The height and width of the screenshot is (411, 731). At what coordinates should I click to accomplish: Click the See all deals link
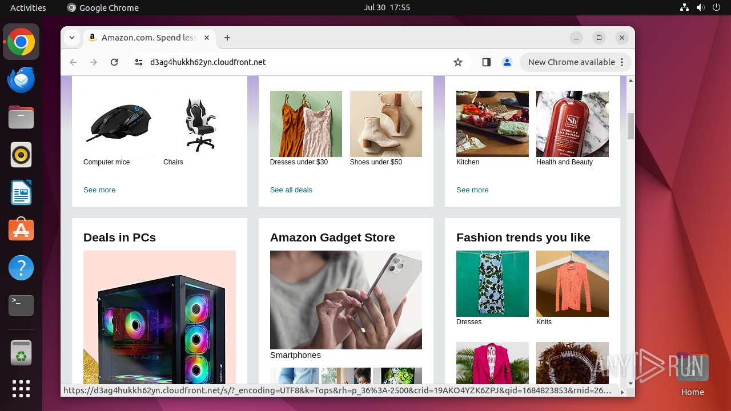[291, 190]
